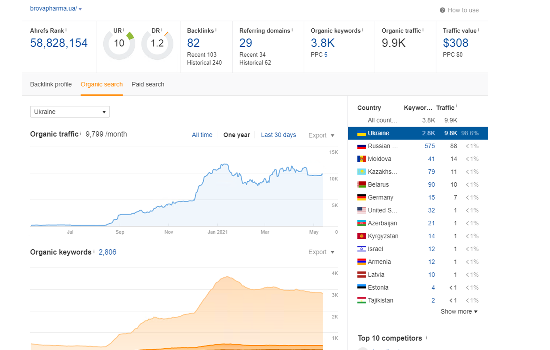550x350 pixels.
Task: Click the Ukraine flag icon in country table
Action: tap(361, 133)
